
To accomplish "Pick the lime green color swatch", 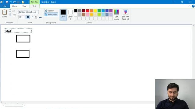I will pos(99,15).
